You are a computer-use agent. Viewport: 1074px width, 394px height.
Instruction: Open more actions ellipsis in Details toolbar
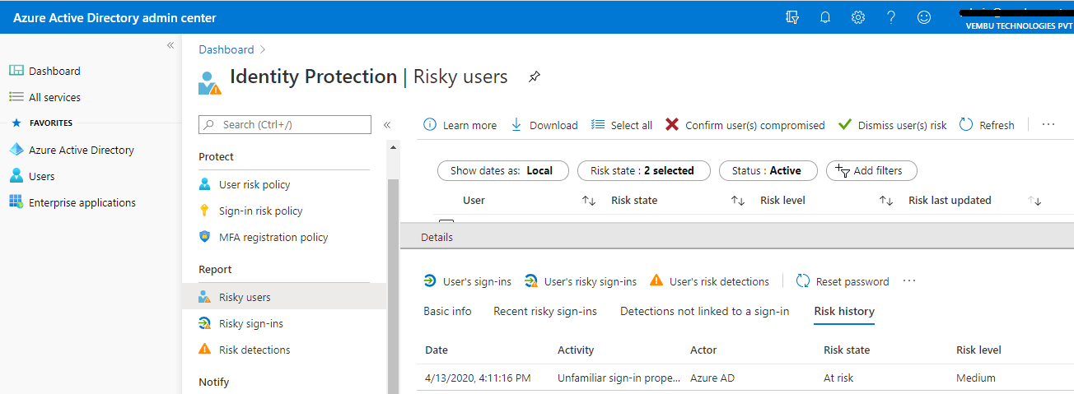pyautogui.click(x=909, y=281)
